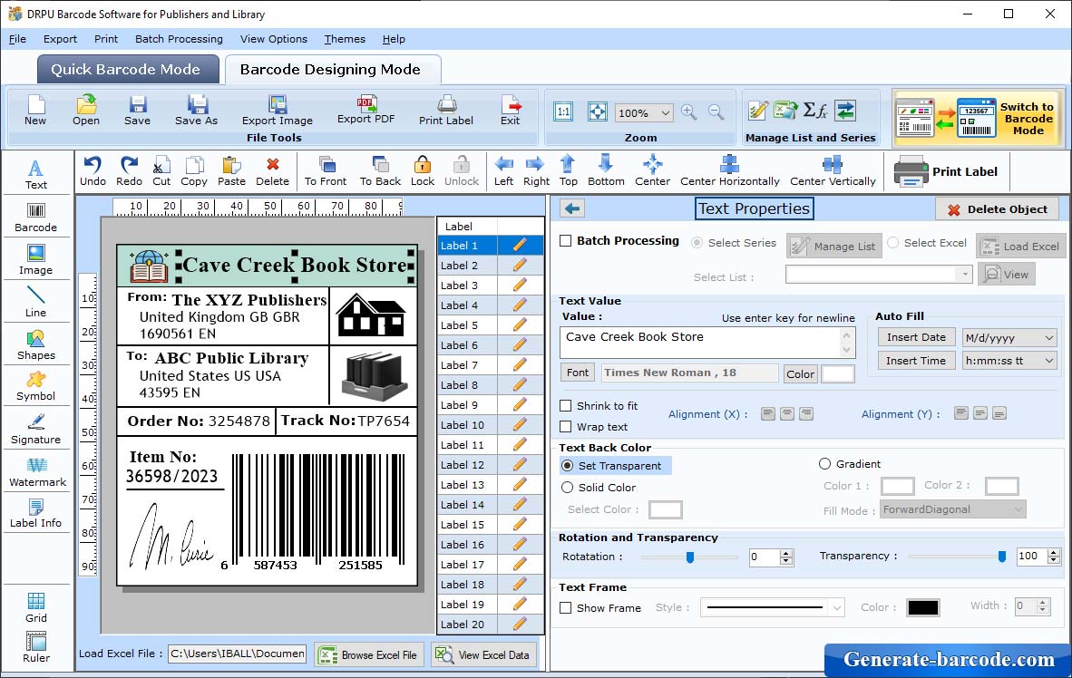The height and width of the screenshot is (678, 1072).
Task: Click Insert Date button
Action: pyautogui.click(x=916, y=337)
